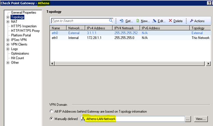
Task: Expand the VPN Clients tree node
Action: [x=8, y=44]
